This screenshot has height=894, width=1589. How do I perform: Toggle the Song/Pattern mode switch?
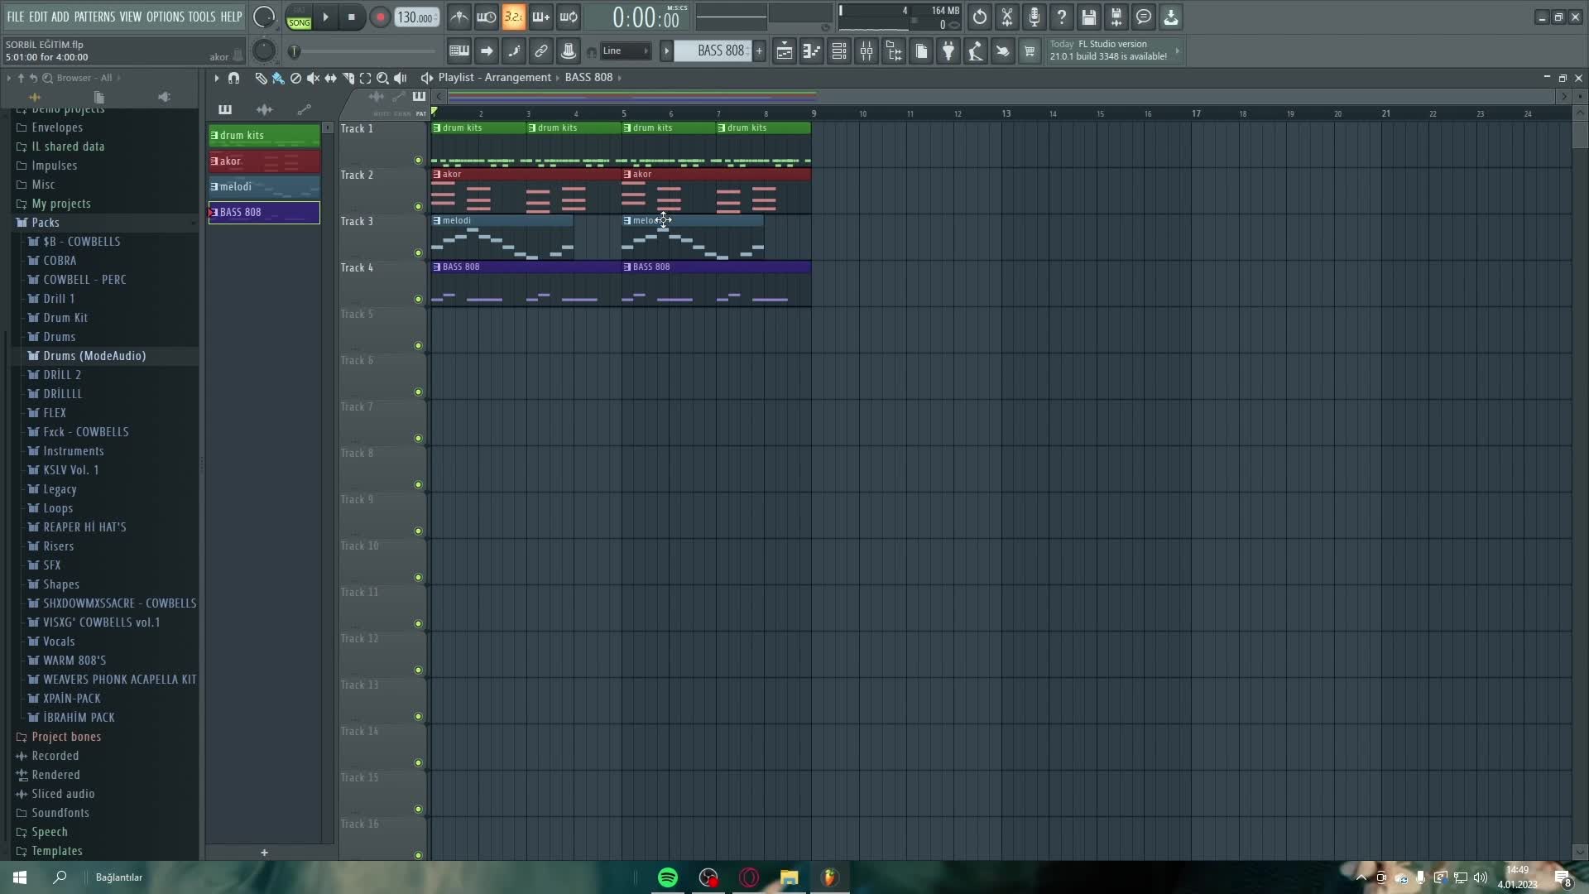pos(299,17)
